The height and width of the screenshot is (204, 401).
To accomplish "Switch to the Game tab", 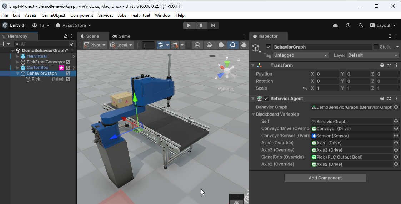I will tap(121, 36).
